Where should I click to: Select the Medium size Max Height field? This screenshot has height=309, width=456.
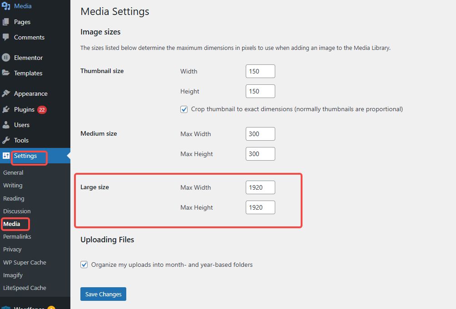(260, 154)
